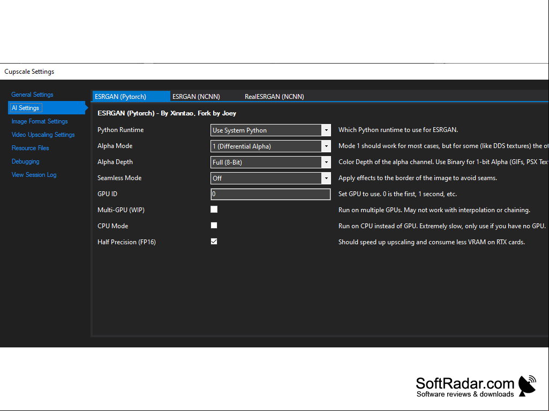Click the Cupscale Settings window title
Viewport: 549px width, 411px height.
click(x=29, y=71)
